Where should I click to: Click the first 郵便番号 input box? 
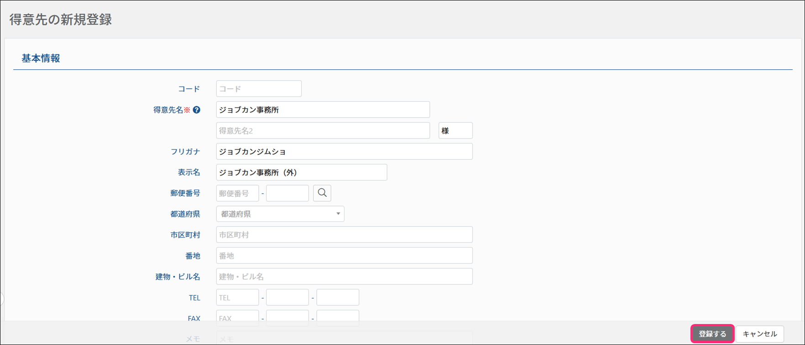pyautogui.click(x=237, y=193)
